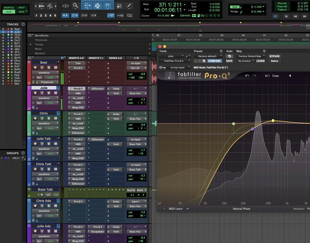The height and width of the screenshot is (243, 310).
Task: Open the factory default preset dropdown
Action: 208,56
